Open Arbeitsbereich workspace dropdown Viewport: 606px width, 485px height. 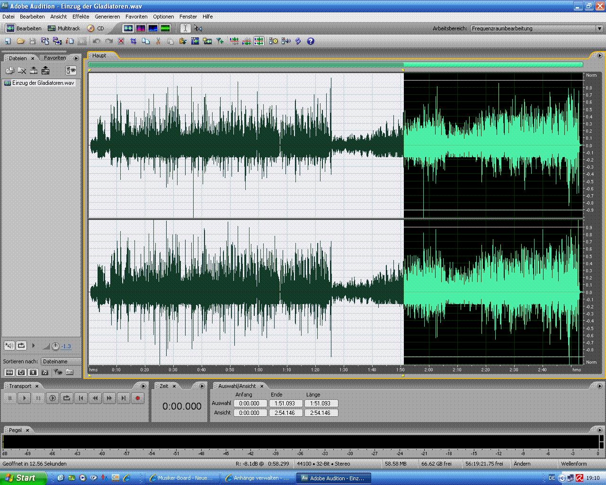tap(536, 28)
